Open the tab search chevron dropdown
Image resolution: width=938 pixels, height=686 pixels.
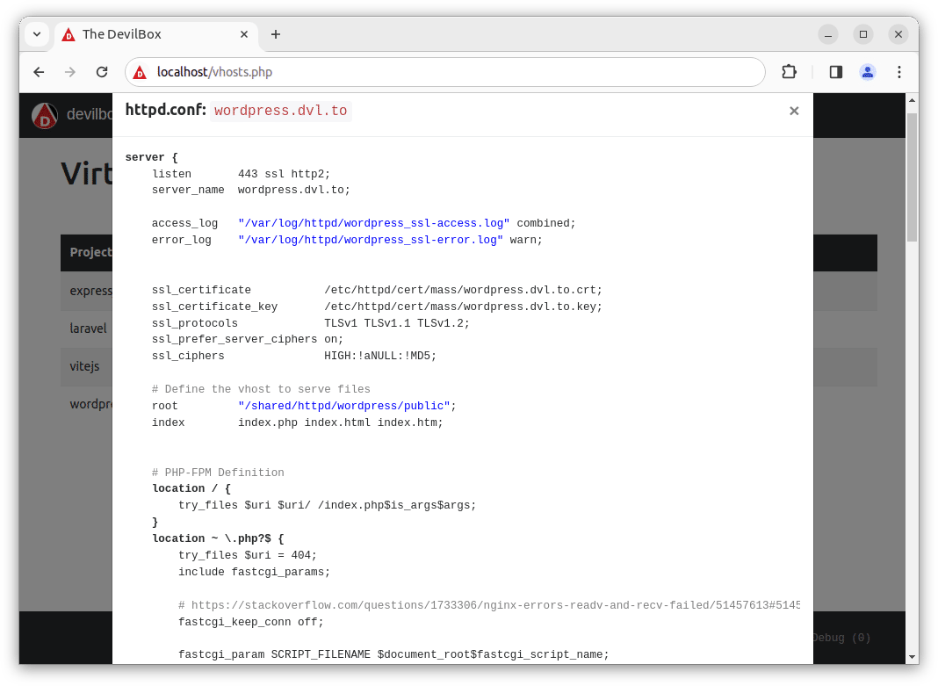coord(36,34)
